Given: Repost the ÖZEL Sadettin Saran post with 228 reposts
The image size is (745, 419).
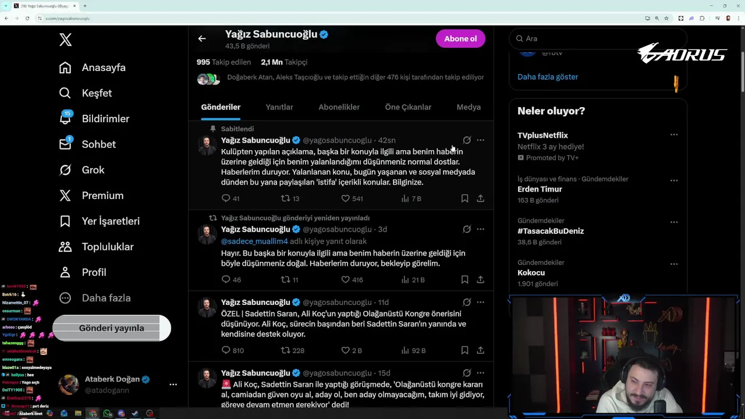Looking at the screenshot, I should (285, 350).
